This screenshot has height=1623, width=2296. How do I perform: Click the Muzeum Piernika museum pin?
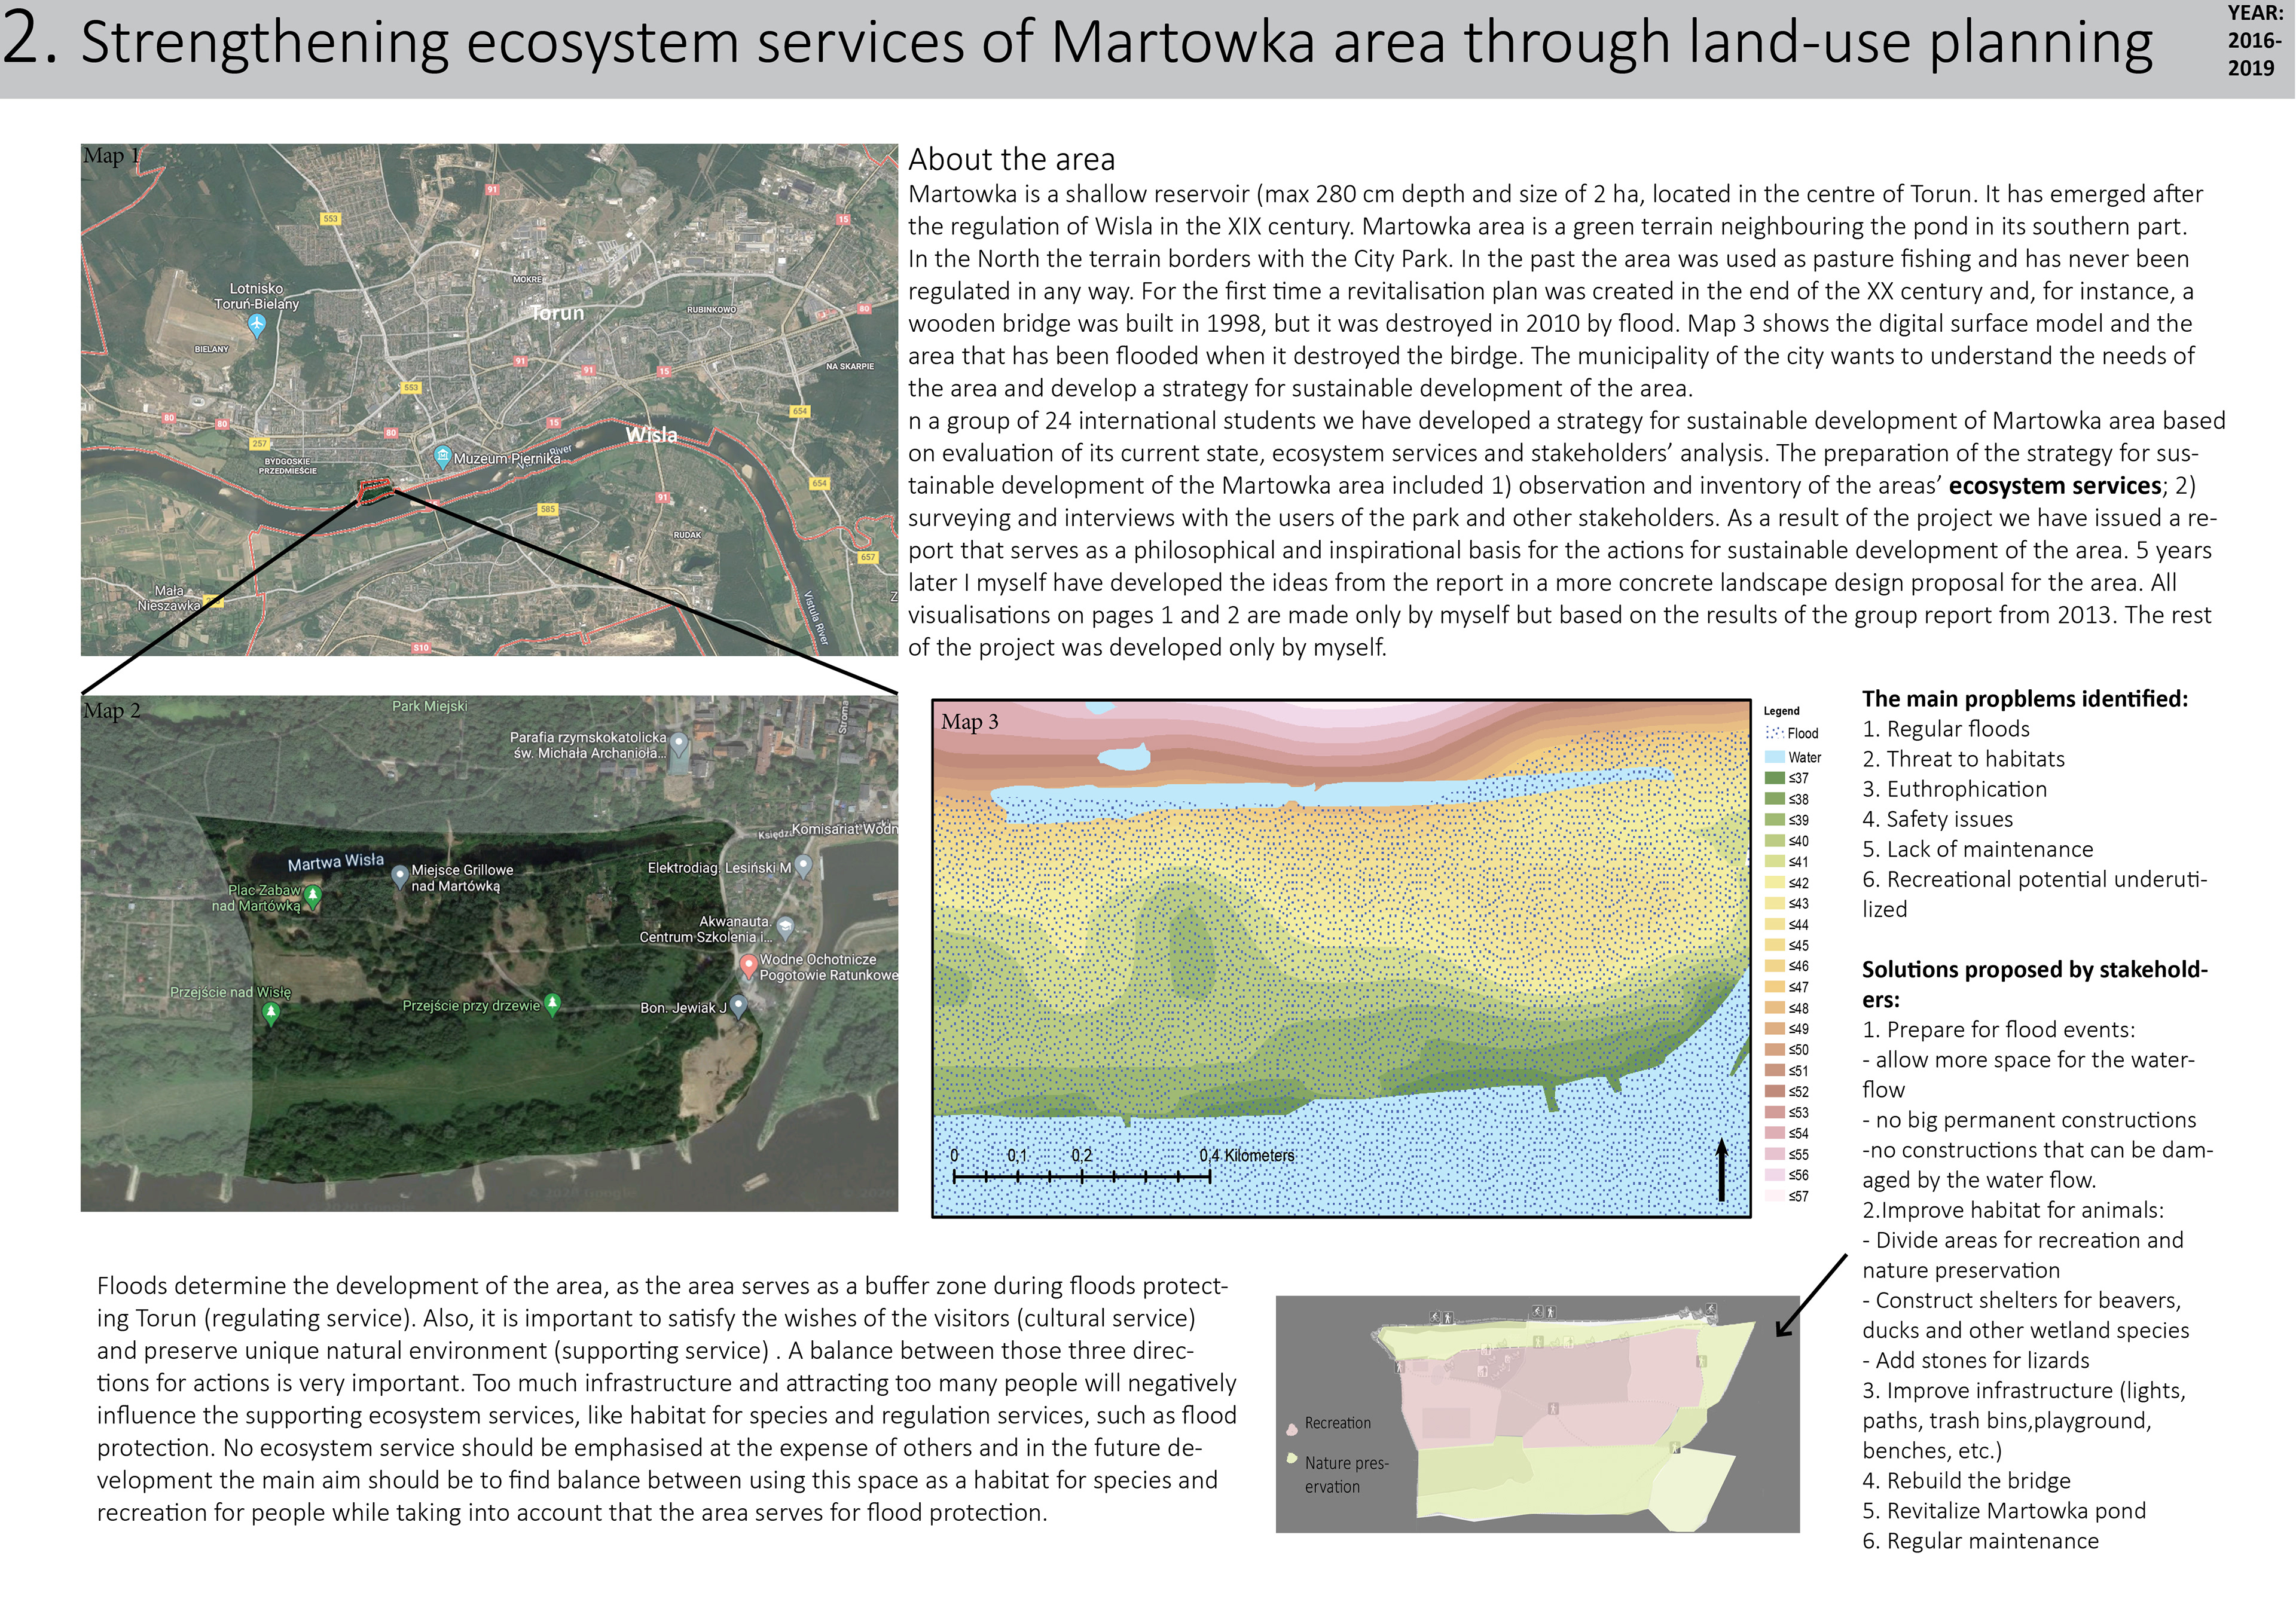coord(442,456)
